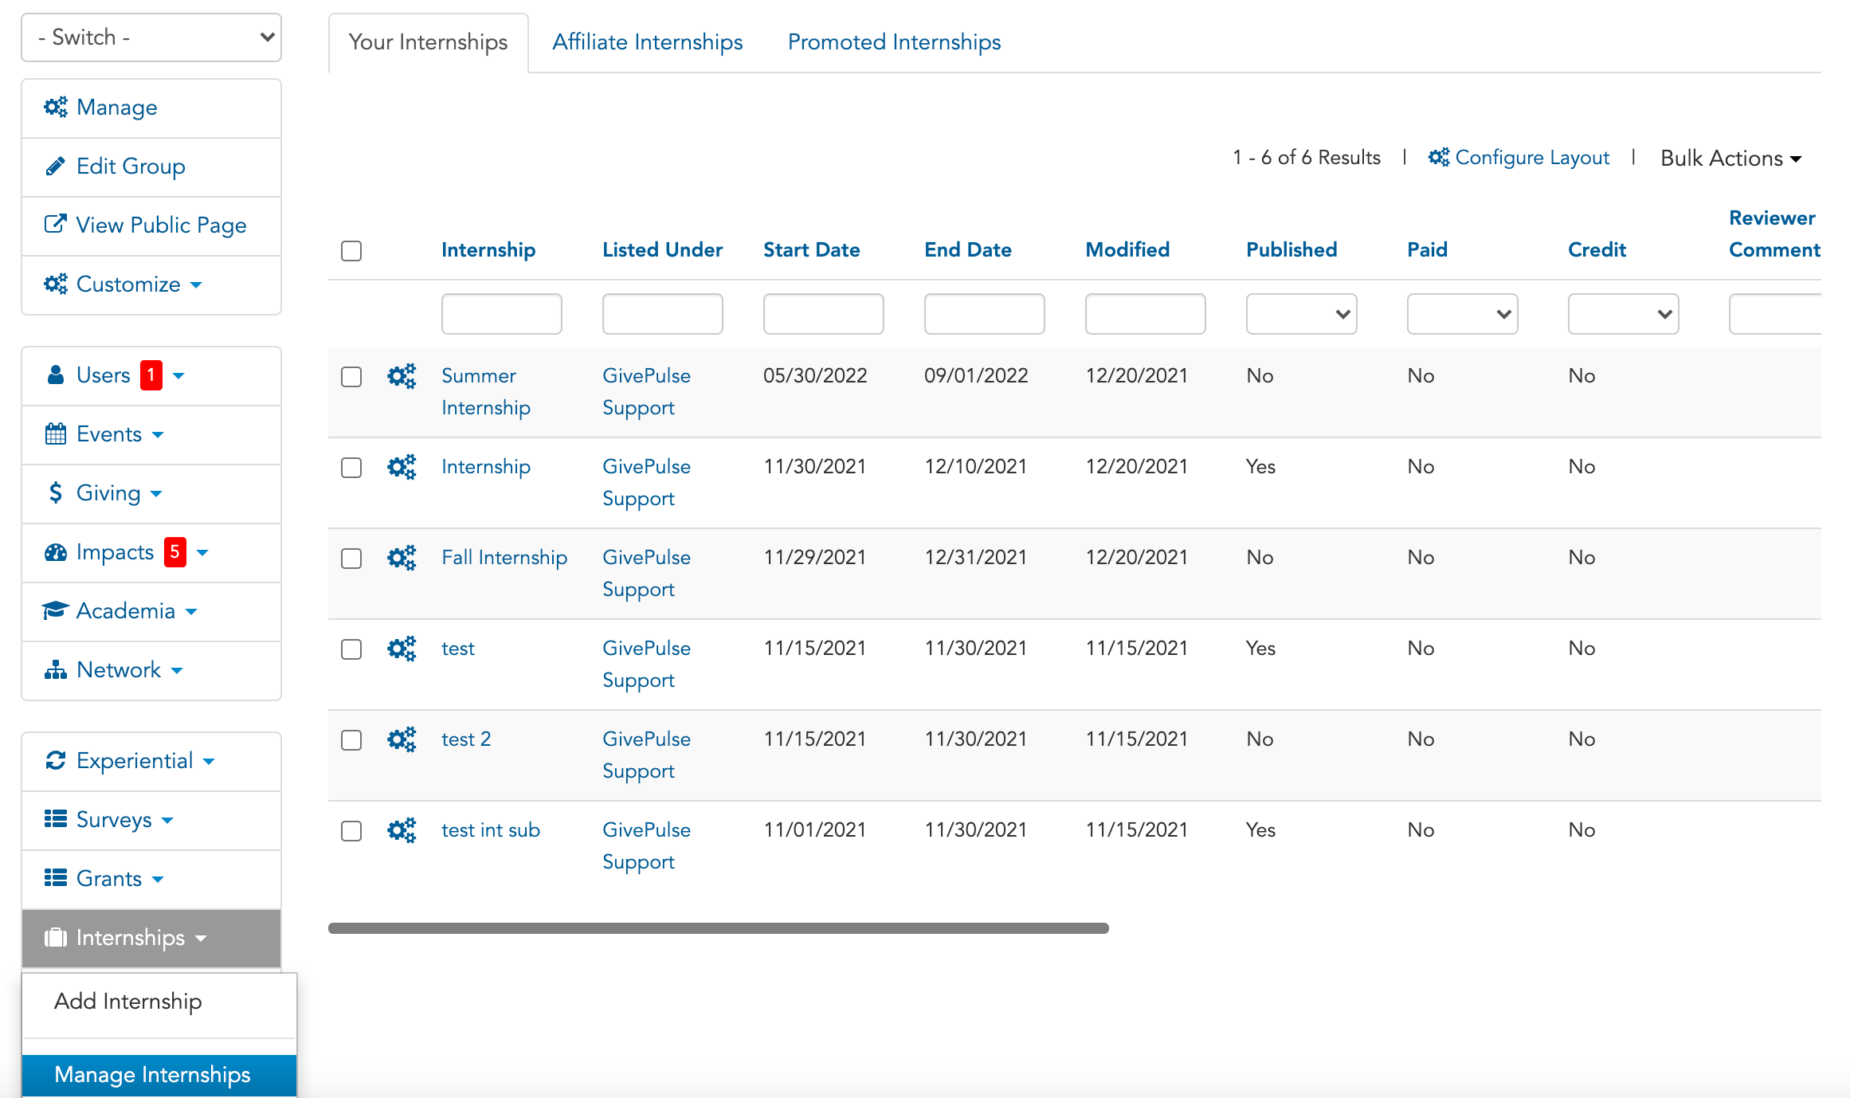Click the Configure Layout gears icon
This screenshot has width=1850, height=1098.
[1439, 158]
